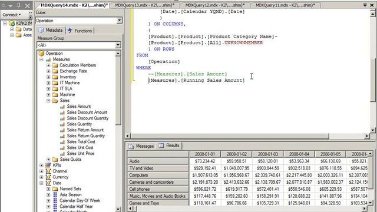The height and width of the screenshot is (212, 377).
Task: Expand the Calculation Members folder
Action: point(48,65)
